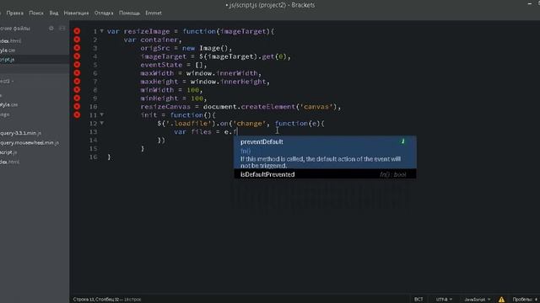Click the red error marker beside line 8
Screen dimensions: 540x303
point(77,90)
